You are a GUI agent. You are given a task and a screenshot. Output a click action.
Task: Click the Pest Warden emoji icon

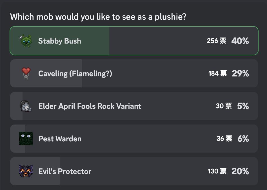coord(26,139)
